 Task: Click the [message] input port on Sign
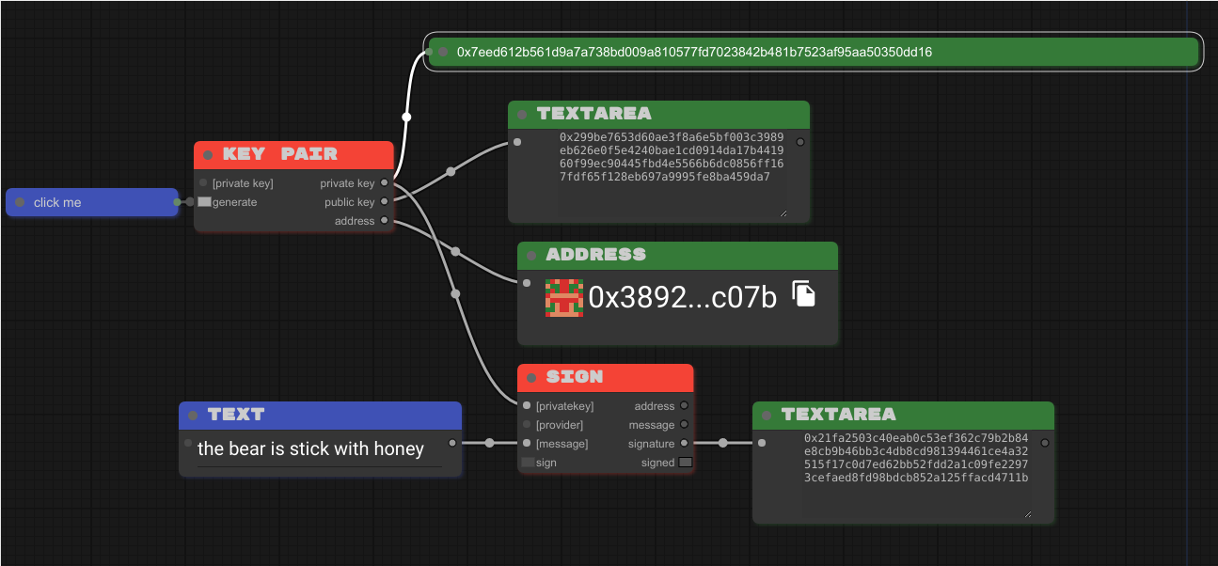click(527, 443)
